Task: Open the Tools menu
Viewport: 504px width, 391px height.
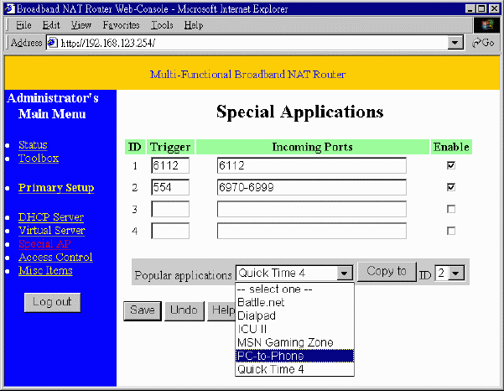Action: [161, 25]
